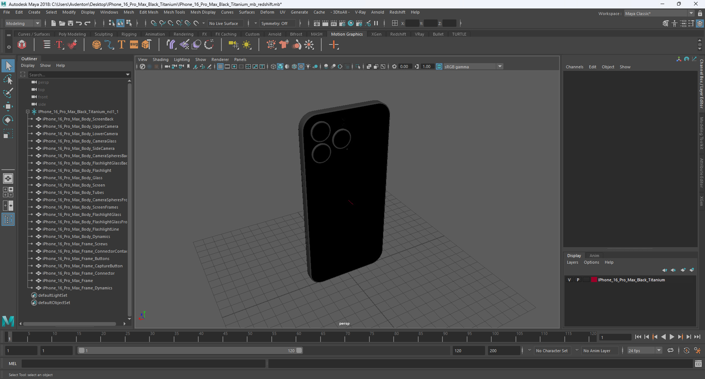Select IPhone_16_Pro_Max_Frame_Buttons in Outliner
Screen dimensions: 705x379
point(76,259)
